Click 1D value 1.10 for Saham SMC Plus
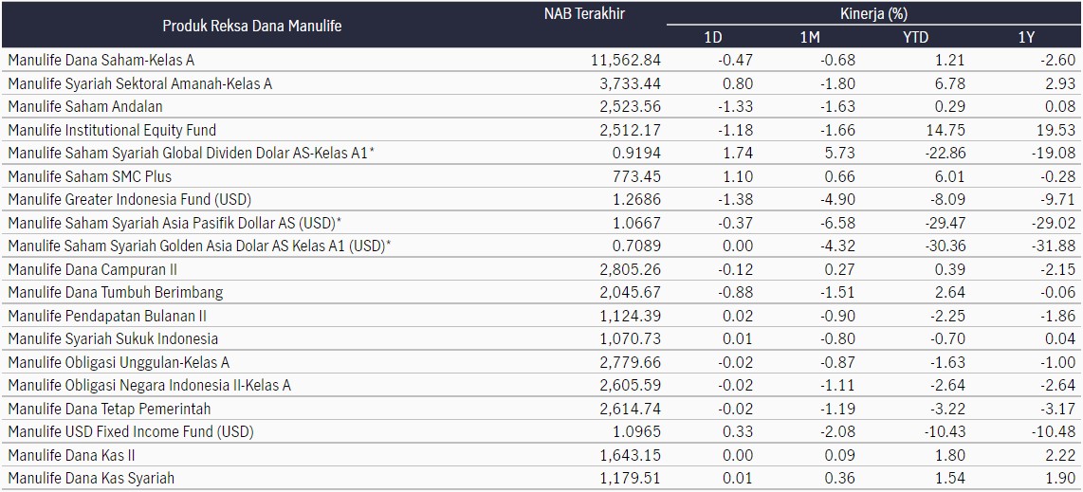The height and width of the screenshot is (492, 1083). [x=739, y=176]
